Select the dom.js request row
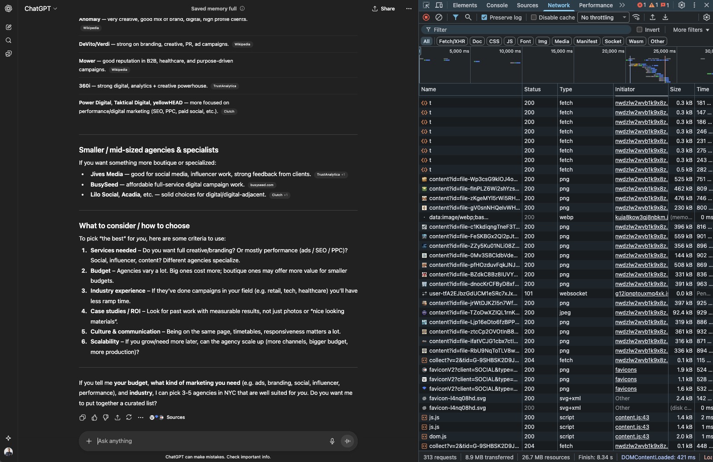713x462 pixels. pyautogui.click(x=565, y=437)
